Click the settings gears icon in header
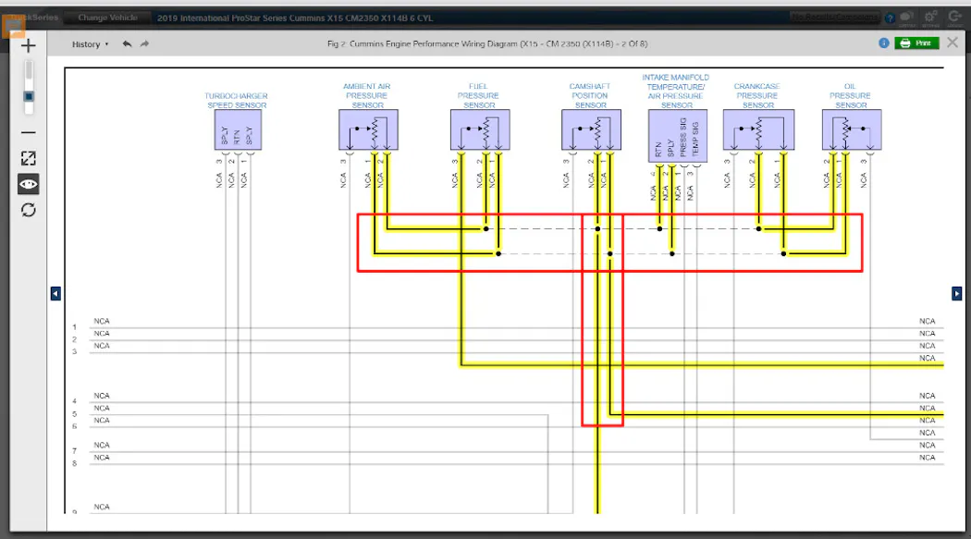The image size is (971, 539). (x=930, y=18)
